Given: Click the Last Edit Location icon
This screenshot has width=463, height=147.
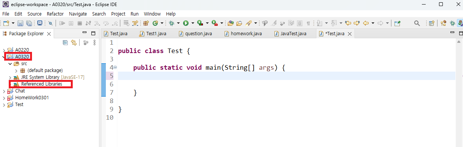Looking at the screenshot, I should [x=348, y=23].
